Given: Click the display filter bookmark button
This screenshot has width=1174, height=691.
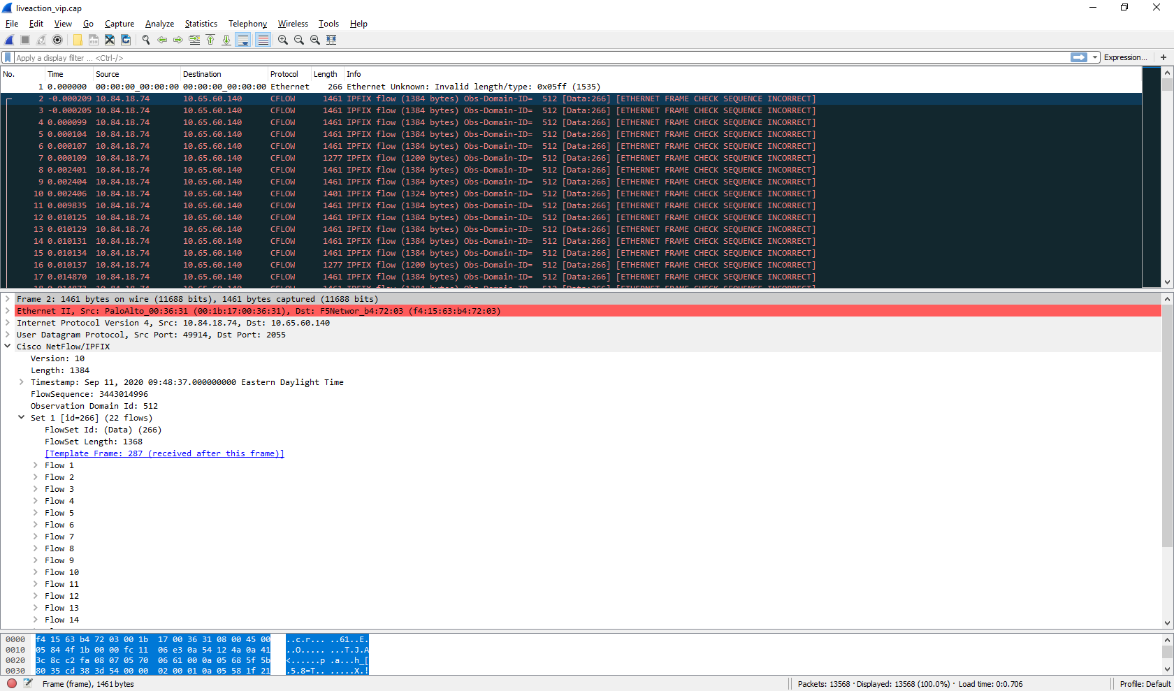Looking at the screenshot, I should tap(8, 58).
